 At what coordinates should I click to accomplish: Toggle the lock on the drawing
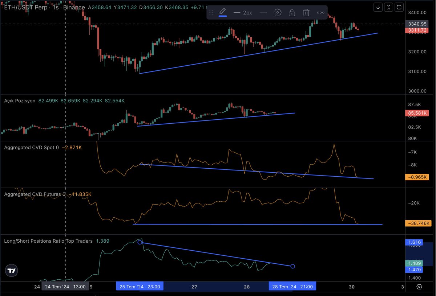(292, 12)
